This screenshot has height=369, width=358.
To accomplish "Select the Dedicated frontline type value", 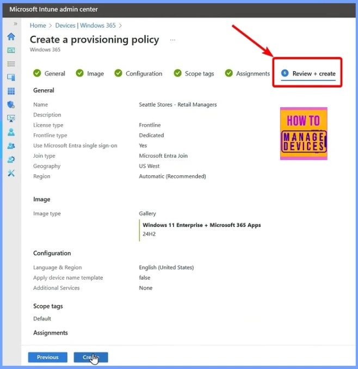I will tap(151, 136).
